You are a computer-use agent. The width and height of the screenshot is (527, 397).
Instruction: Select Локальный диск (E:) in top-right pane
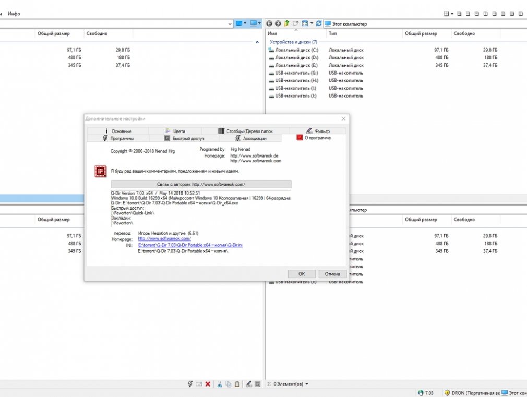pyautogui.click(x=296, y=65)
